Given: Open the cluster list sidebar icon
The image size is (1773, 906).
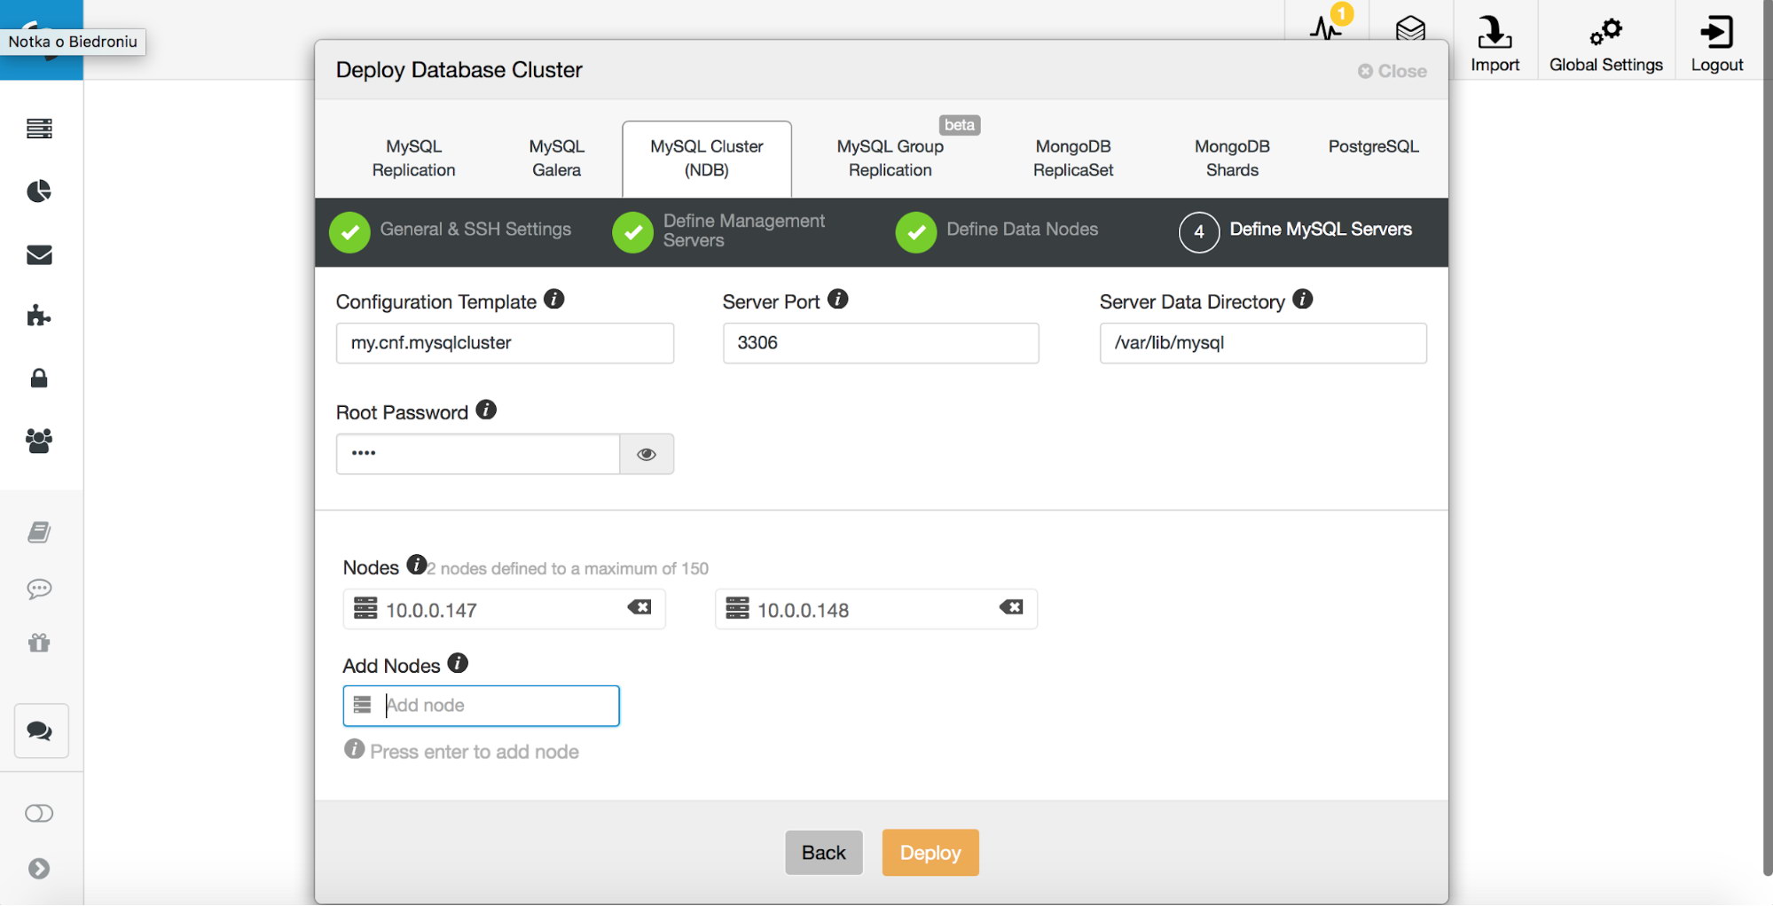Looking at the screenshot, I should tap(39, 129).
